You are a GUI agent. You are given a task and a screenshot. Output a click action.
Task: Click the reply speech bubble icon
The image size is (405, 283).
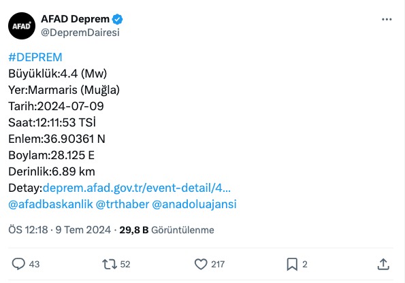point(18,264)
